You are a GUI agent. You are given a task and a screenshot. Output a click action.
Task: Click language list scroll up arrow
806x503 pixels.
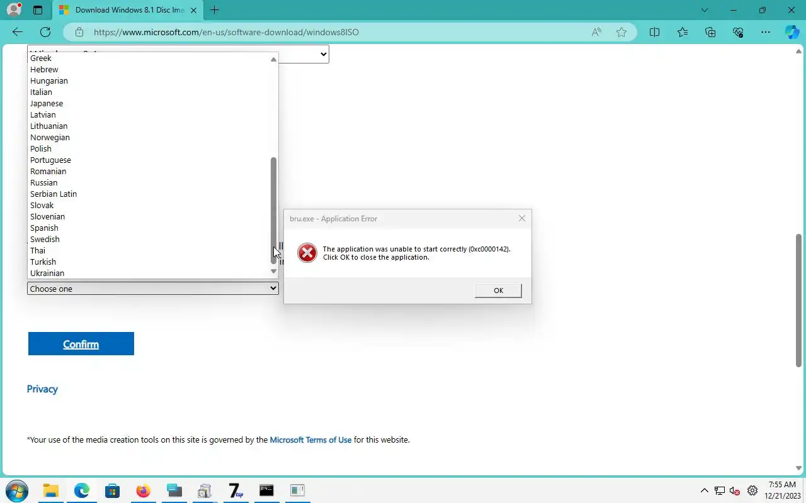coord(273,59)
